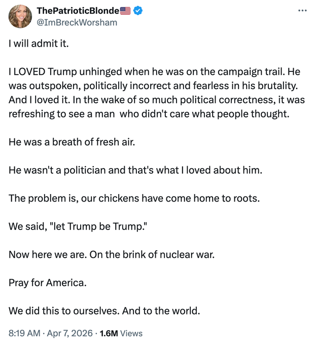
Task: Click the "On the brink of nuclear war" line
Action: [152, 254]
